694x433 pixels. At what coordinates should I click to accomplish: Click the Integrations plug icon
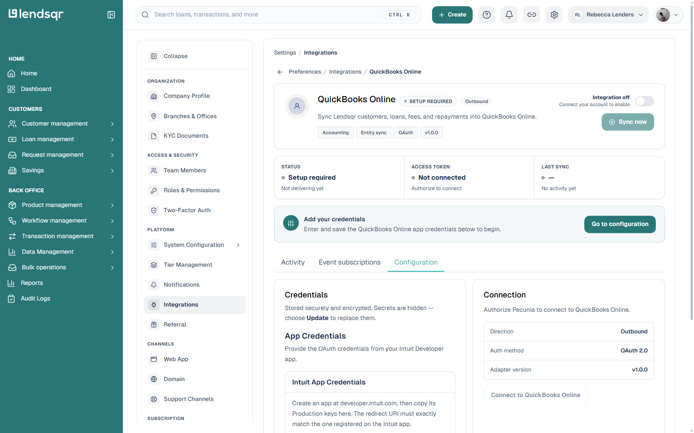pyautogui.click(x=154, y=305)
